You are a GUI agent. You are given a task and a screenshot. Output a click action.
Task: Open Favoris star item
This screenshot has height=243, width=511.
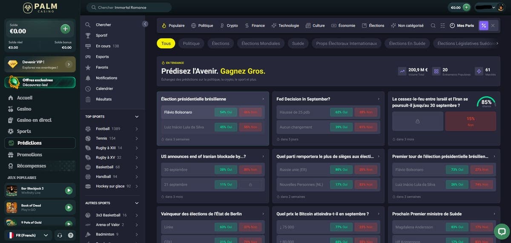[x=102, y=67]
